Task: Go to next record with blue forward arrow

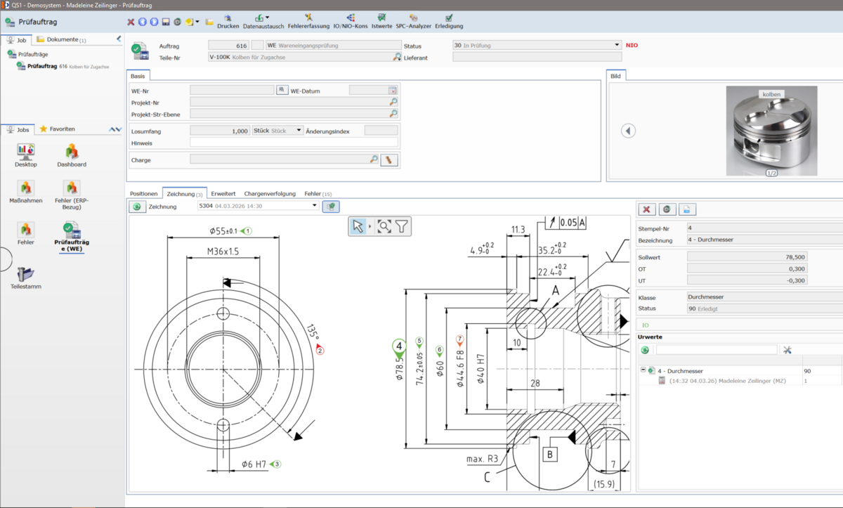Action: click(154, 22)
